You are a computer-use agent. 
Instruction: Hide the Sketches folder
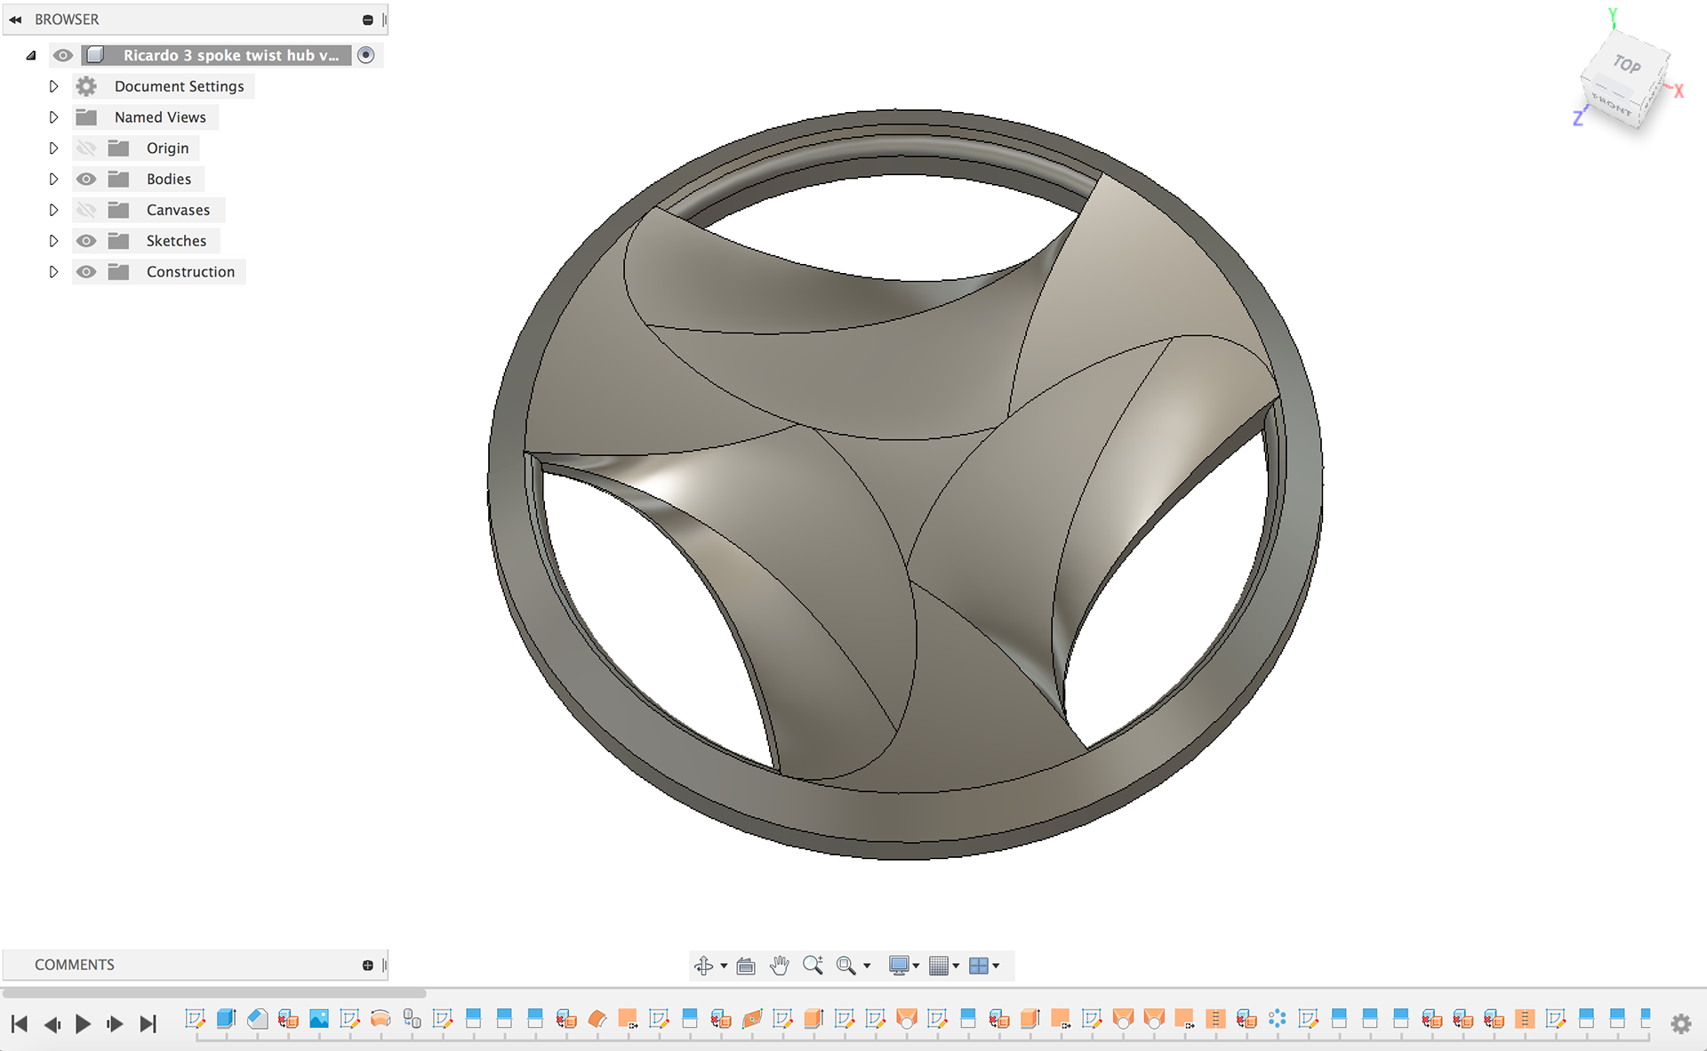pos(86,241)
